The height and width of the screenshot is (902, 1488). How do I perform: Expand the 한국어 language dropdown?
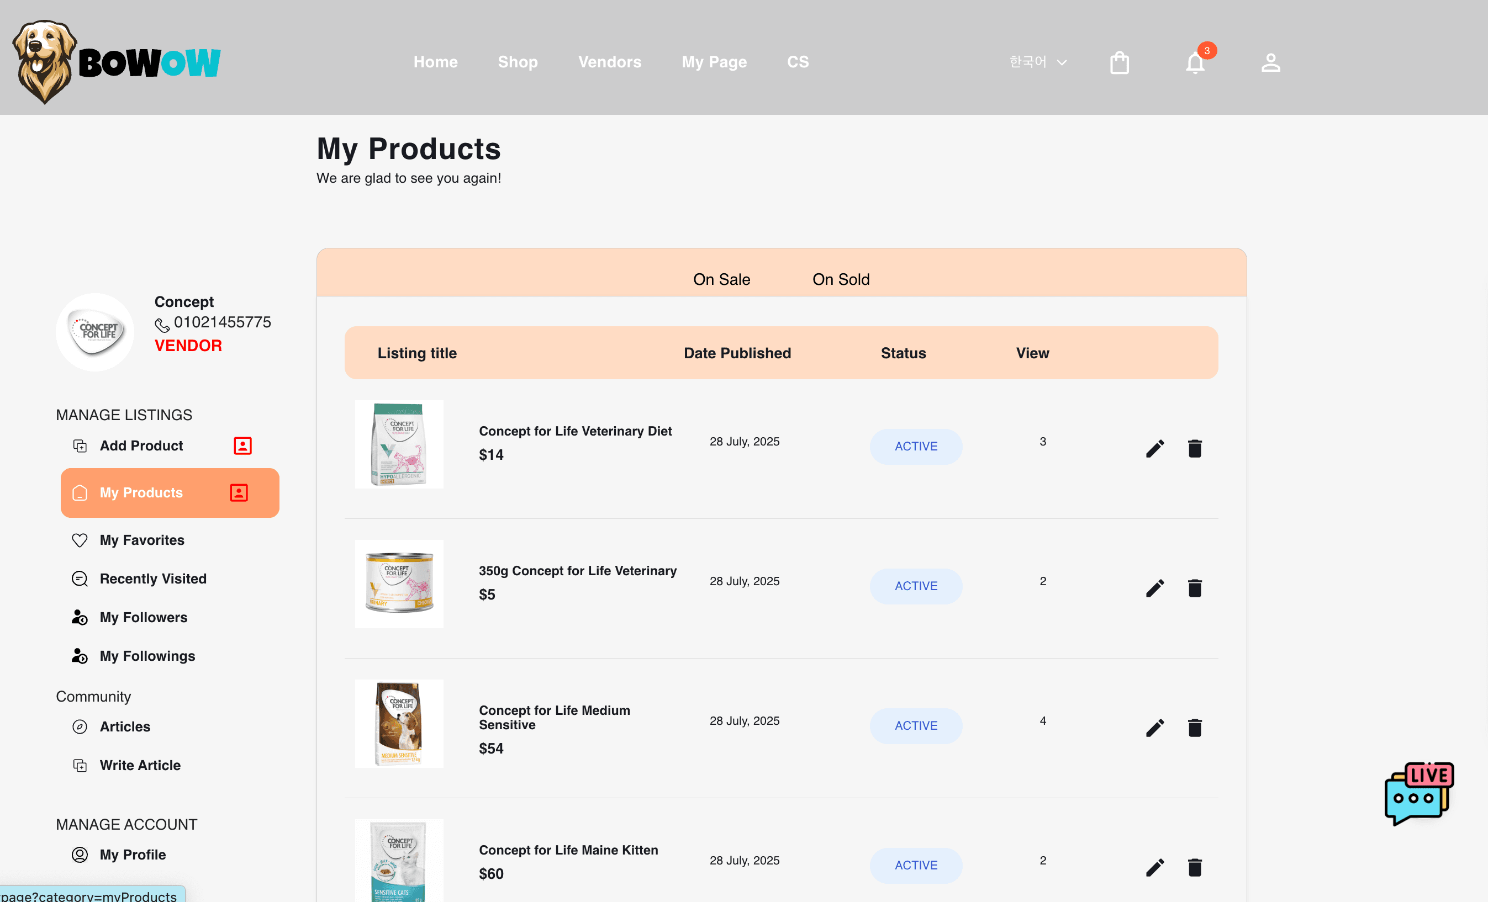tap(1037, 62)
